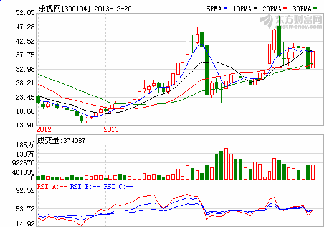Click the green 30PMA color marker
This screenshot has height=227, width=324.
315,9
